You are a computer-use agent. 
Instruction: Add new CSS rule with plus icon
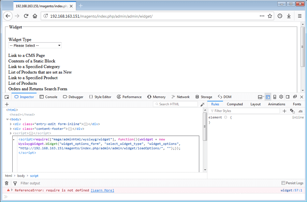pos(284,111)
